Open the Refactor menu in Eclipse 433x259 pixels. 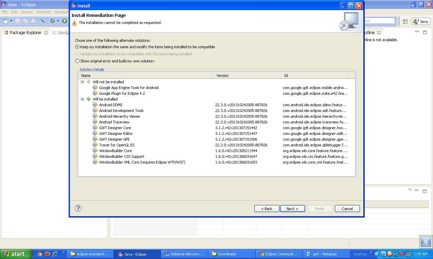pyautogui.click(x=44, y=12)
